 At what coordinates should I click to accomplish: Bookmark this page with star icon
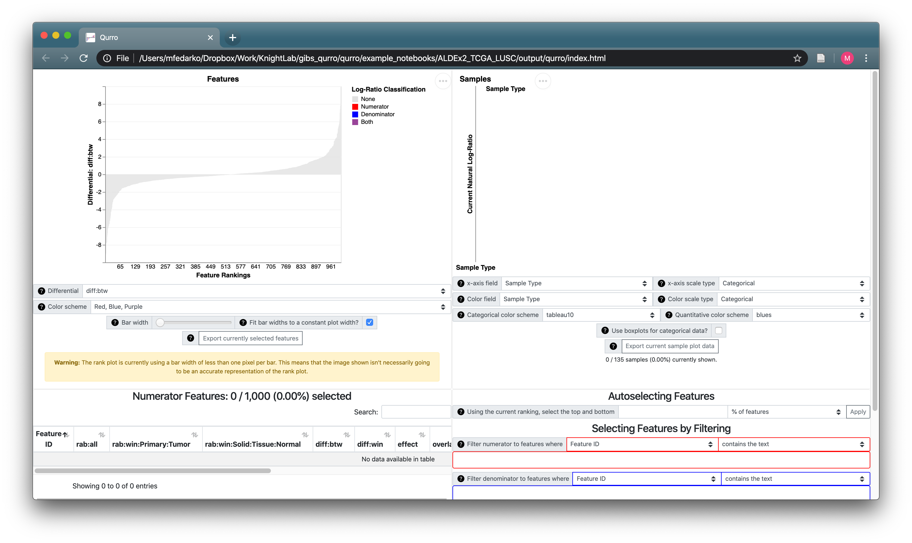click(x=797, y=58)
